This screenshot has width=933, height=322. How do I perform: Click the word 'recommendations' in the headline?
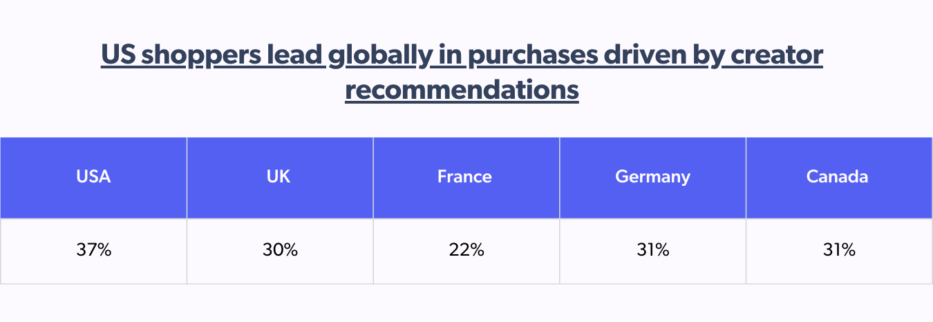(462, 90)
